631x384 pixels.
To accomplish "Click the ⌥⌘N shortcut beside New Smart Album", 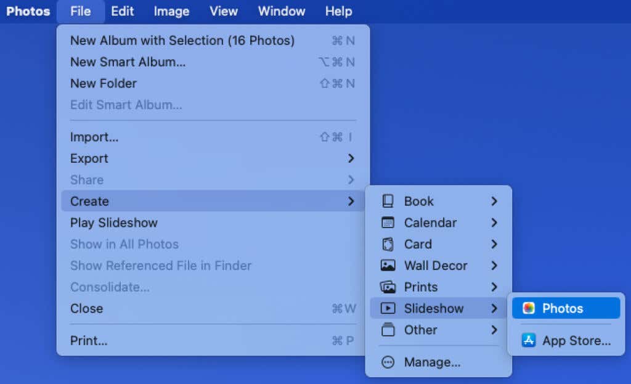I will pos(336,62).
